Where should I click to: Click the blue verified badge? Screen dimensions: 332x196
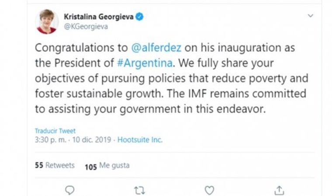tap(139, 17)
